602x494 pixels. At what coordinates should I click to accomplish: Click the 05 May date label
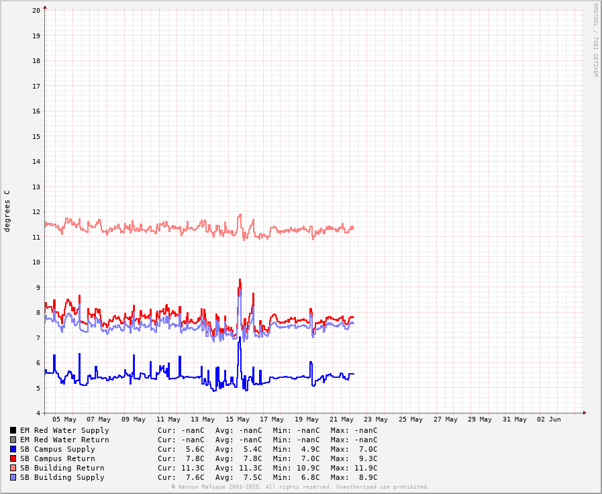pyautogui.click(x=64, y=419)
